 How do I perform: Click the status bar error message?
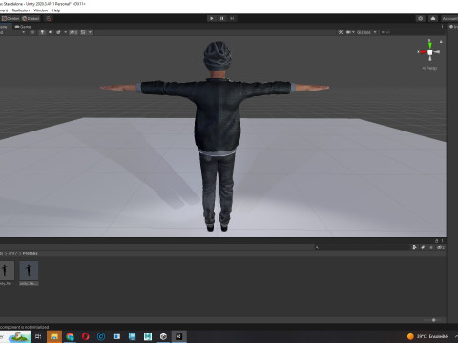[x=24, y=327]
